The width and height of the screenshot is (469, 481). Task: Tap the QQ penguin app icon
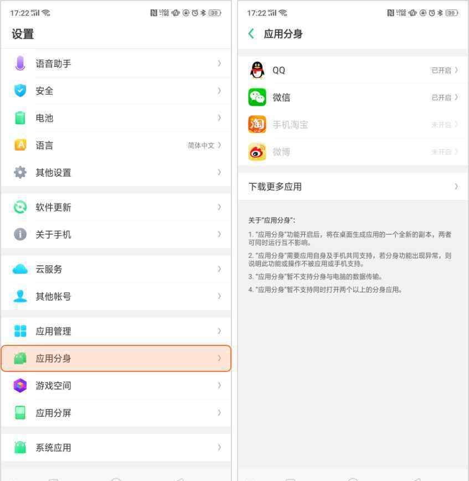pos(257,70)
